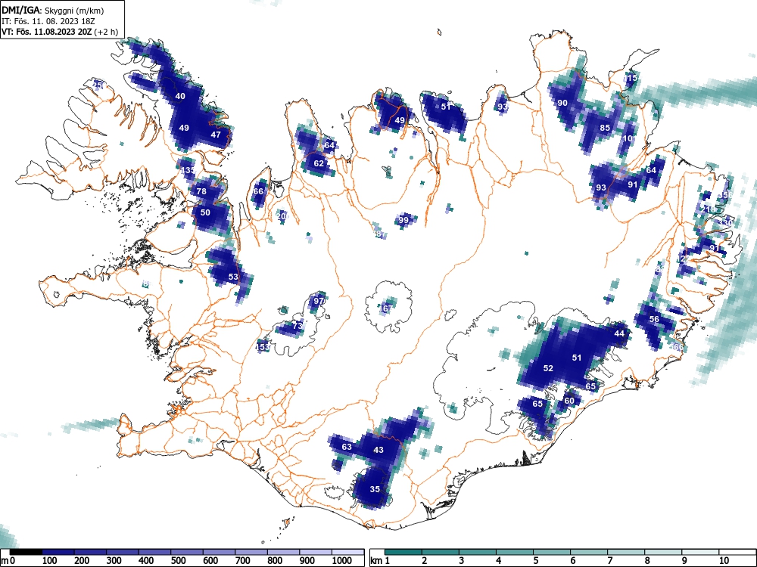Click the '10' label in the km legend
The height and width of the screenshot is (567, 757).
(724, 560)
